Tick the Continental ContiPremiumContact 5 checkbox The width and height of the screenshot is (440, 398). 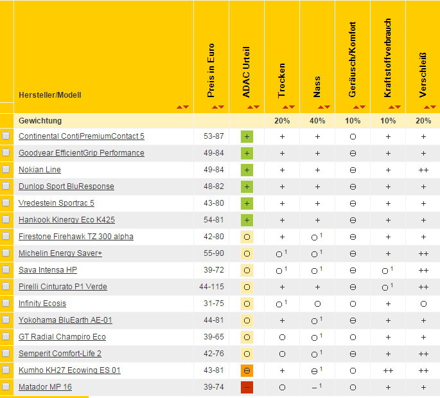coord(6,136)
